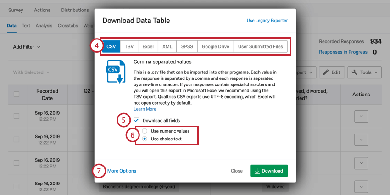
Task: Open the Responses in Progress link
Action: coord(343,52)
